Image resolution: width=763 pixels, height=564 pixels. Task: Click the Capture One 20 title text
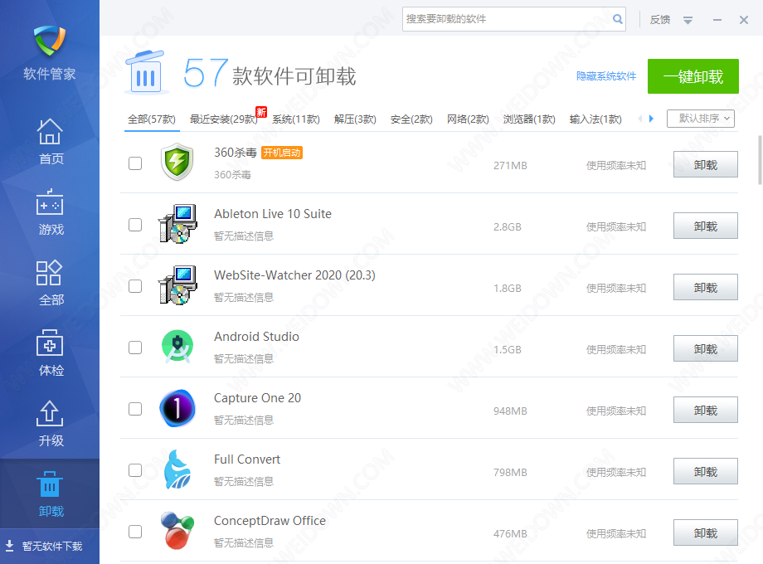coord(257,398)
